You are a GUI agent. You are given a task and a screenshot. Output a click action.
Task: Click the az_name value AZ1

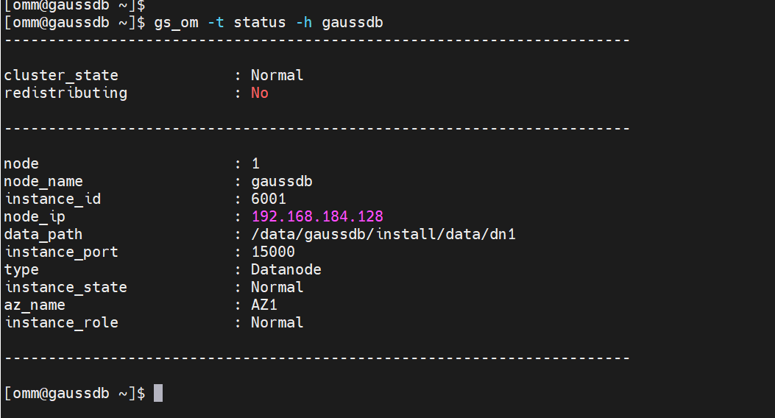264,305
